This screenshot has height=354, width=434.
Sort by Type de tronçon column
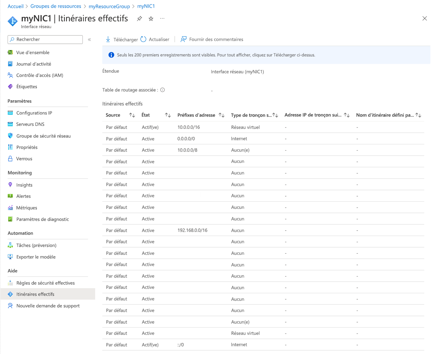(275, 115)
